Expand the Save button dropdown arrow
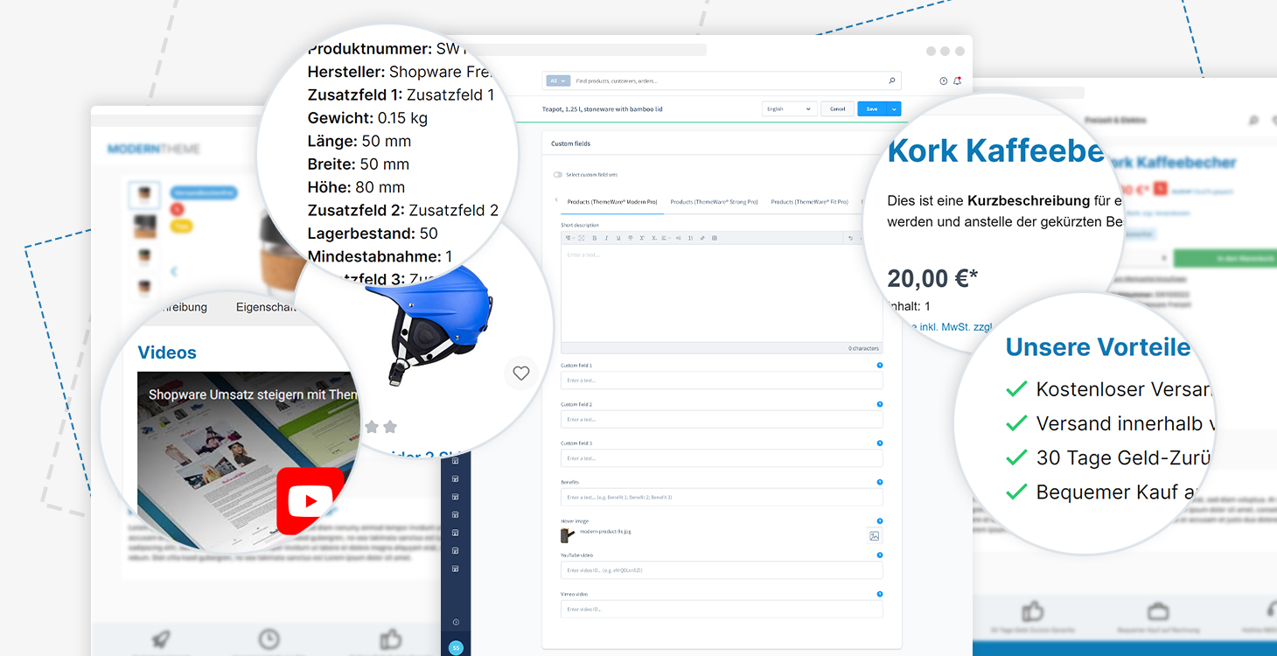Viewport: 1277px width, 656px height. pos(894,108)
